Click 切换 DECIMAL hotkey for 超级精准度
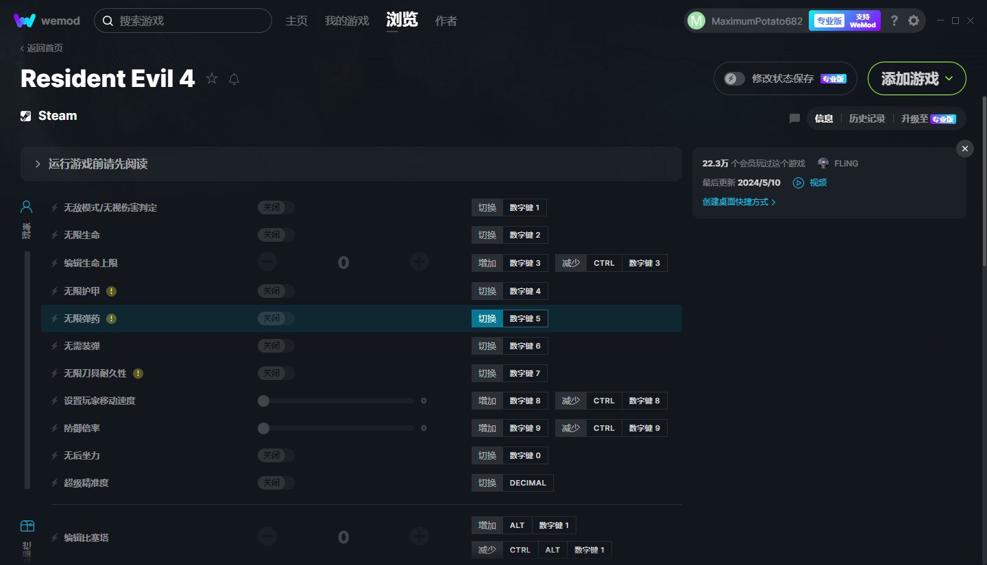This screenshot has width=987, height=565. tap(513, 483)
